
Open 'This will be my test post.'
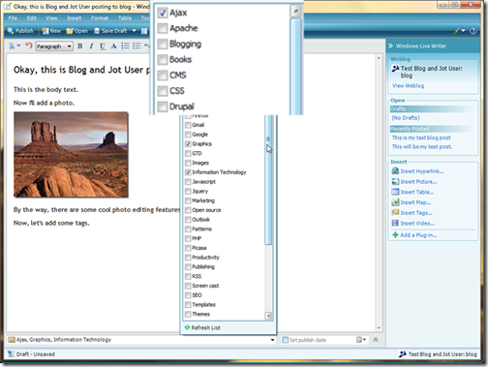[422, 146]
